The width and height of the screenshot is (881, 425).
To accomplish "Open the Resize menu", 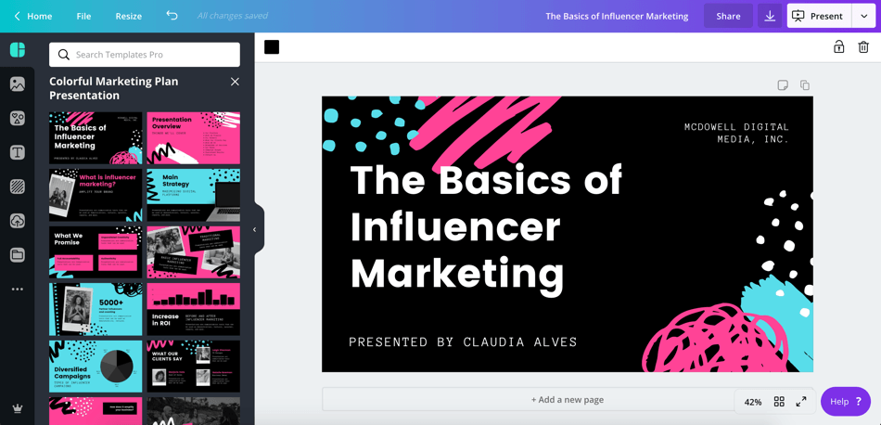I will point(129,17).
